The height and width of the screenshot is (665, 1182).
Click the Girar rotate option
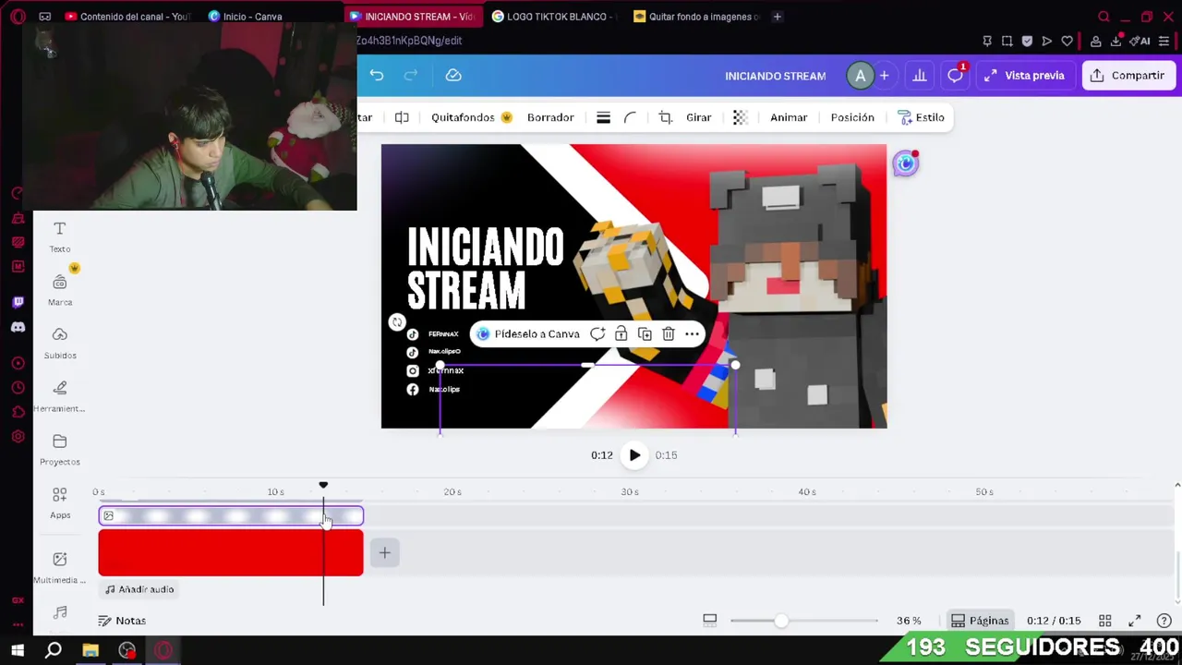(698, 117)
